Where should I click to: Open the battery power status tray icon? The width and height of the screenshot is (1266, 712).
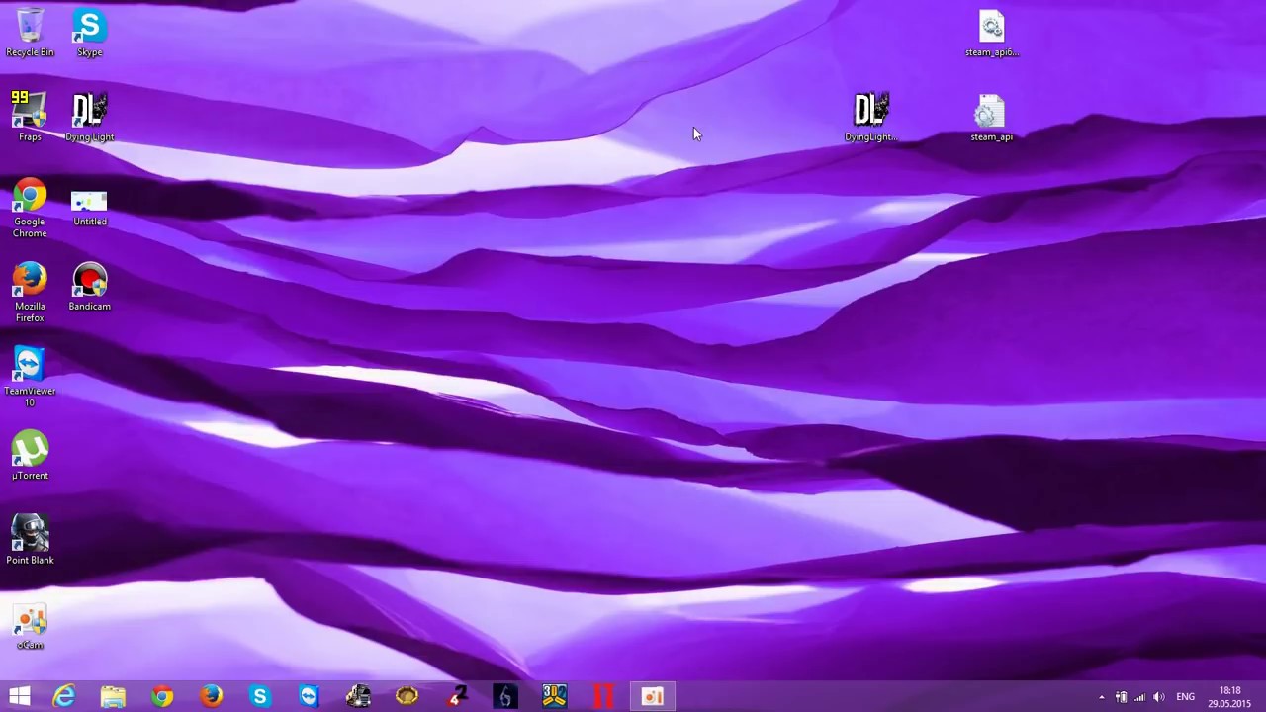click(x=1121, y=697)
